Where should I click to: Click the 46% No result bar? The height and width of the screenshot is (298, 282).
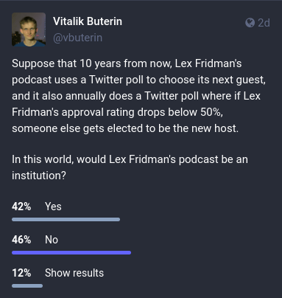pyautogui.click(x=71, y=252)
